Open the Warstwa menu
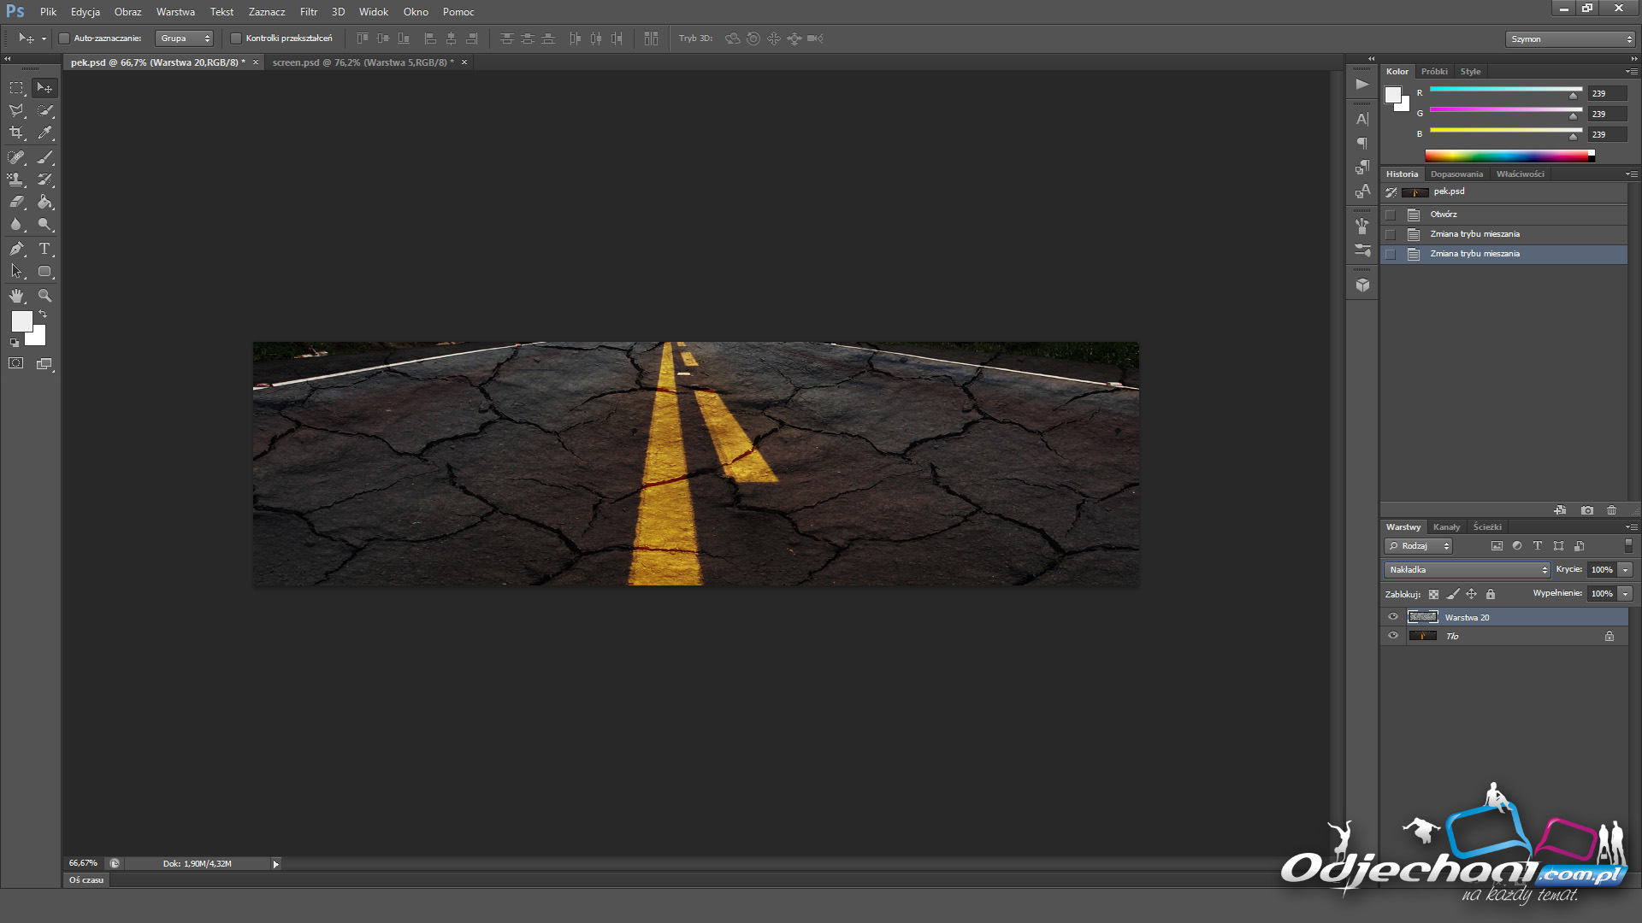Image resolution: width=1642 pixels, height=923 pixels. [175, 12]
